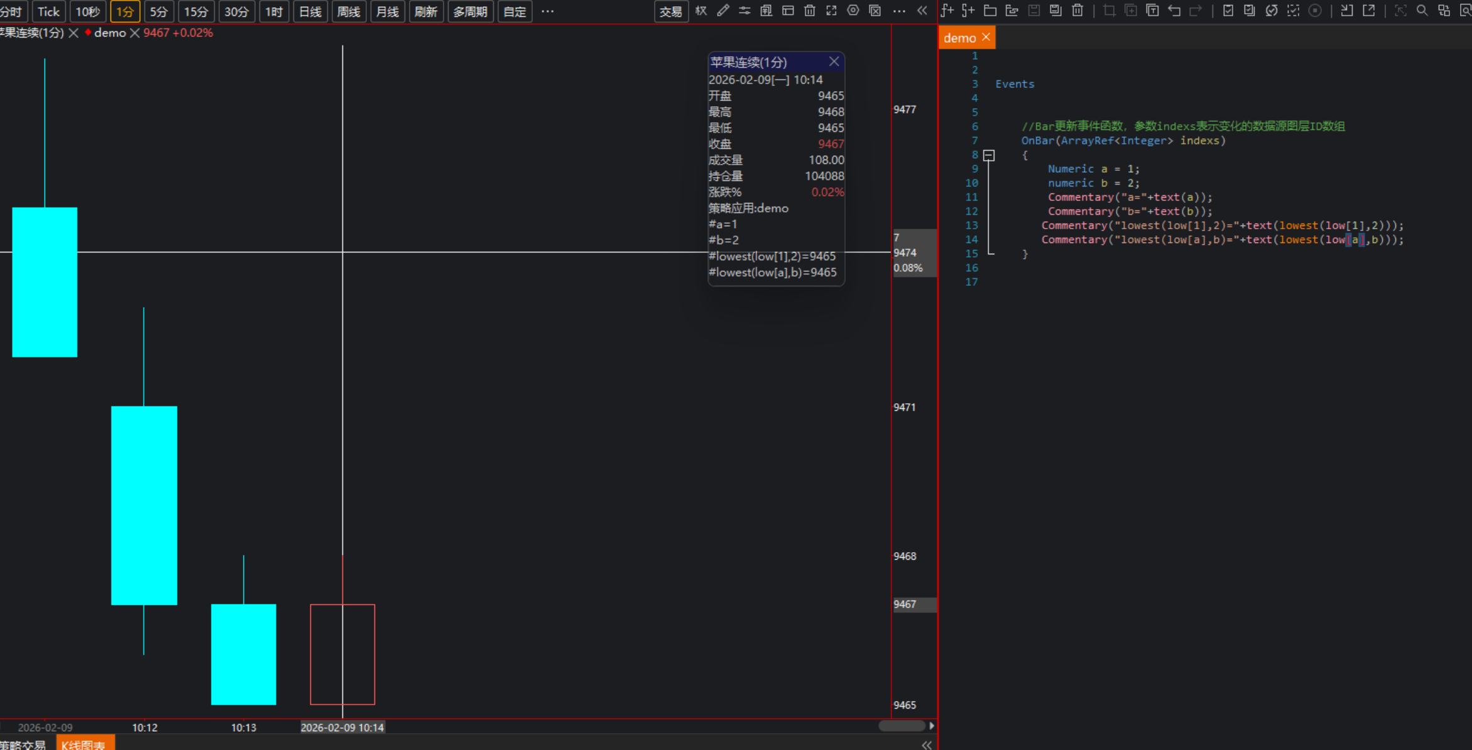Click the chart horizontal scrollbar thumb
Image resolution: width=1472 pixels, height=750 pixels.
[x=901, y=726]
